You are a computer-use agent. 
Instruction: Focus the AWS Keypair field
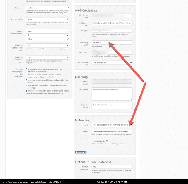click(x=112, y=31)
